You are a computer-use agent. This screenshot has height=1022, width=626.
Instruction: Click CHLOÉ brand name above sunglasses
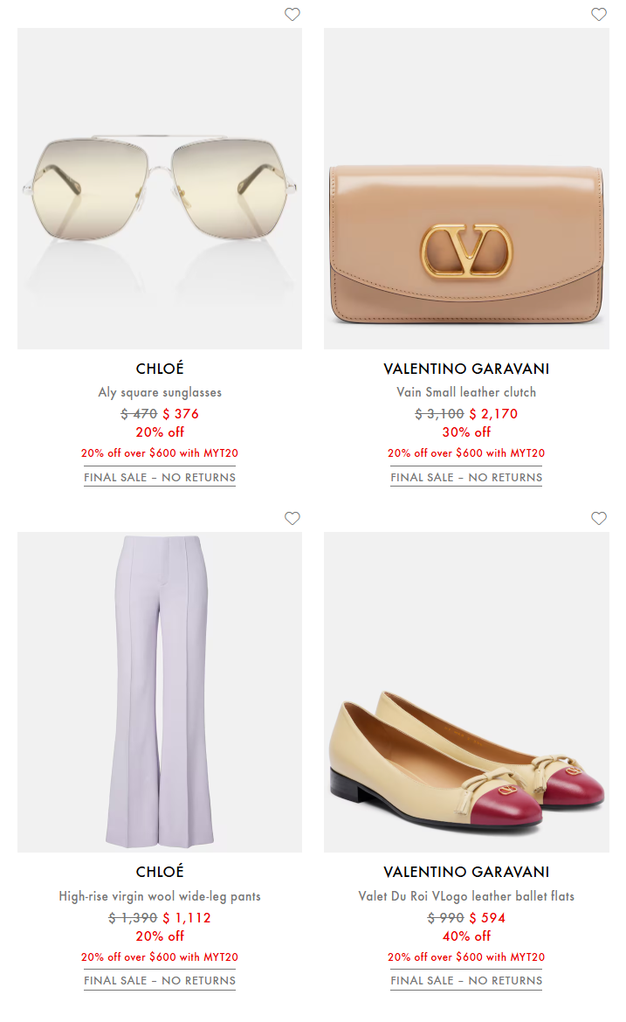click(160, 369)
